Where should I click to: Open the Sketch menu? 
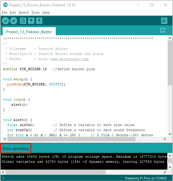pos(24,13)
